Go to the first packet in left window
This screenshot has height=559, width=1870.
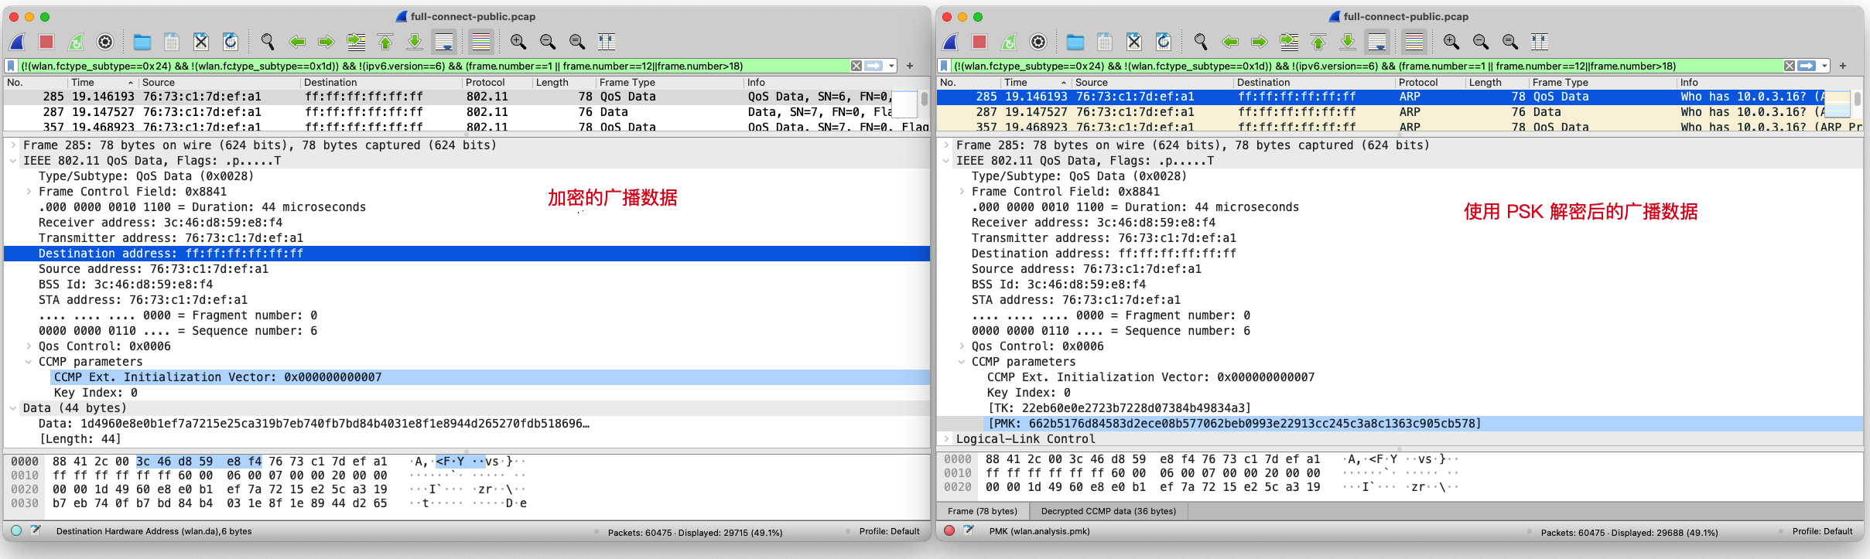tap(385, 42)
